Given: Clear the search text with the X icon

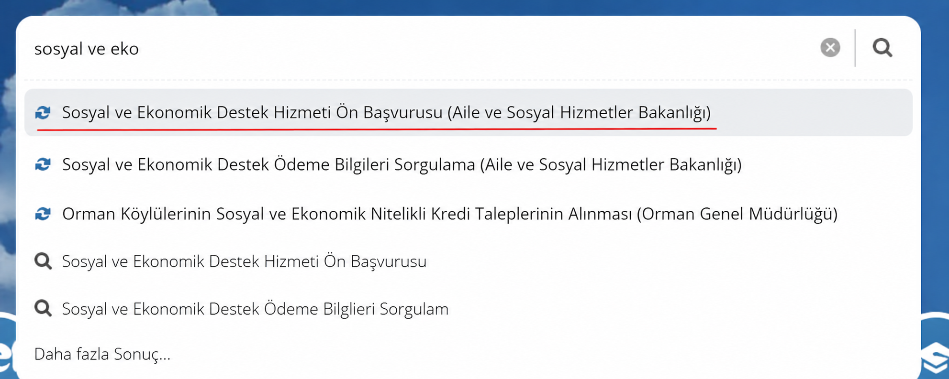Looking at the screenshot, I should pos(830,47).
